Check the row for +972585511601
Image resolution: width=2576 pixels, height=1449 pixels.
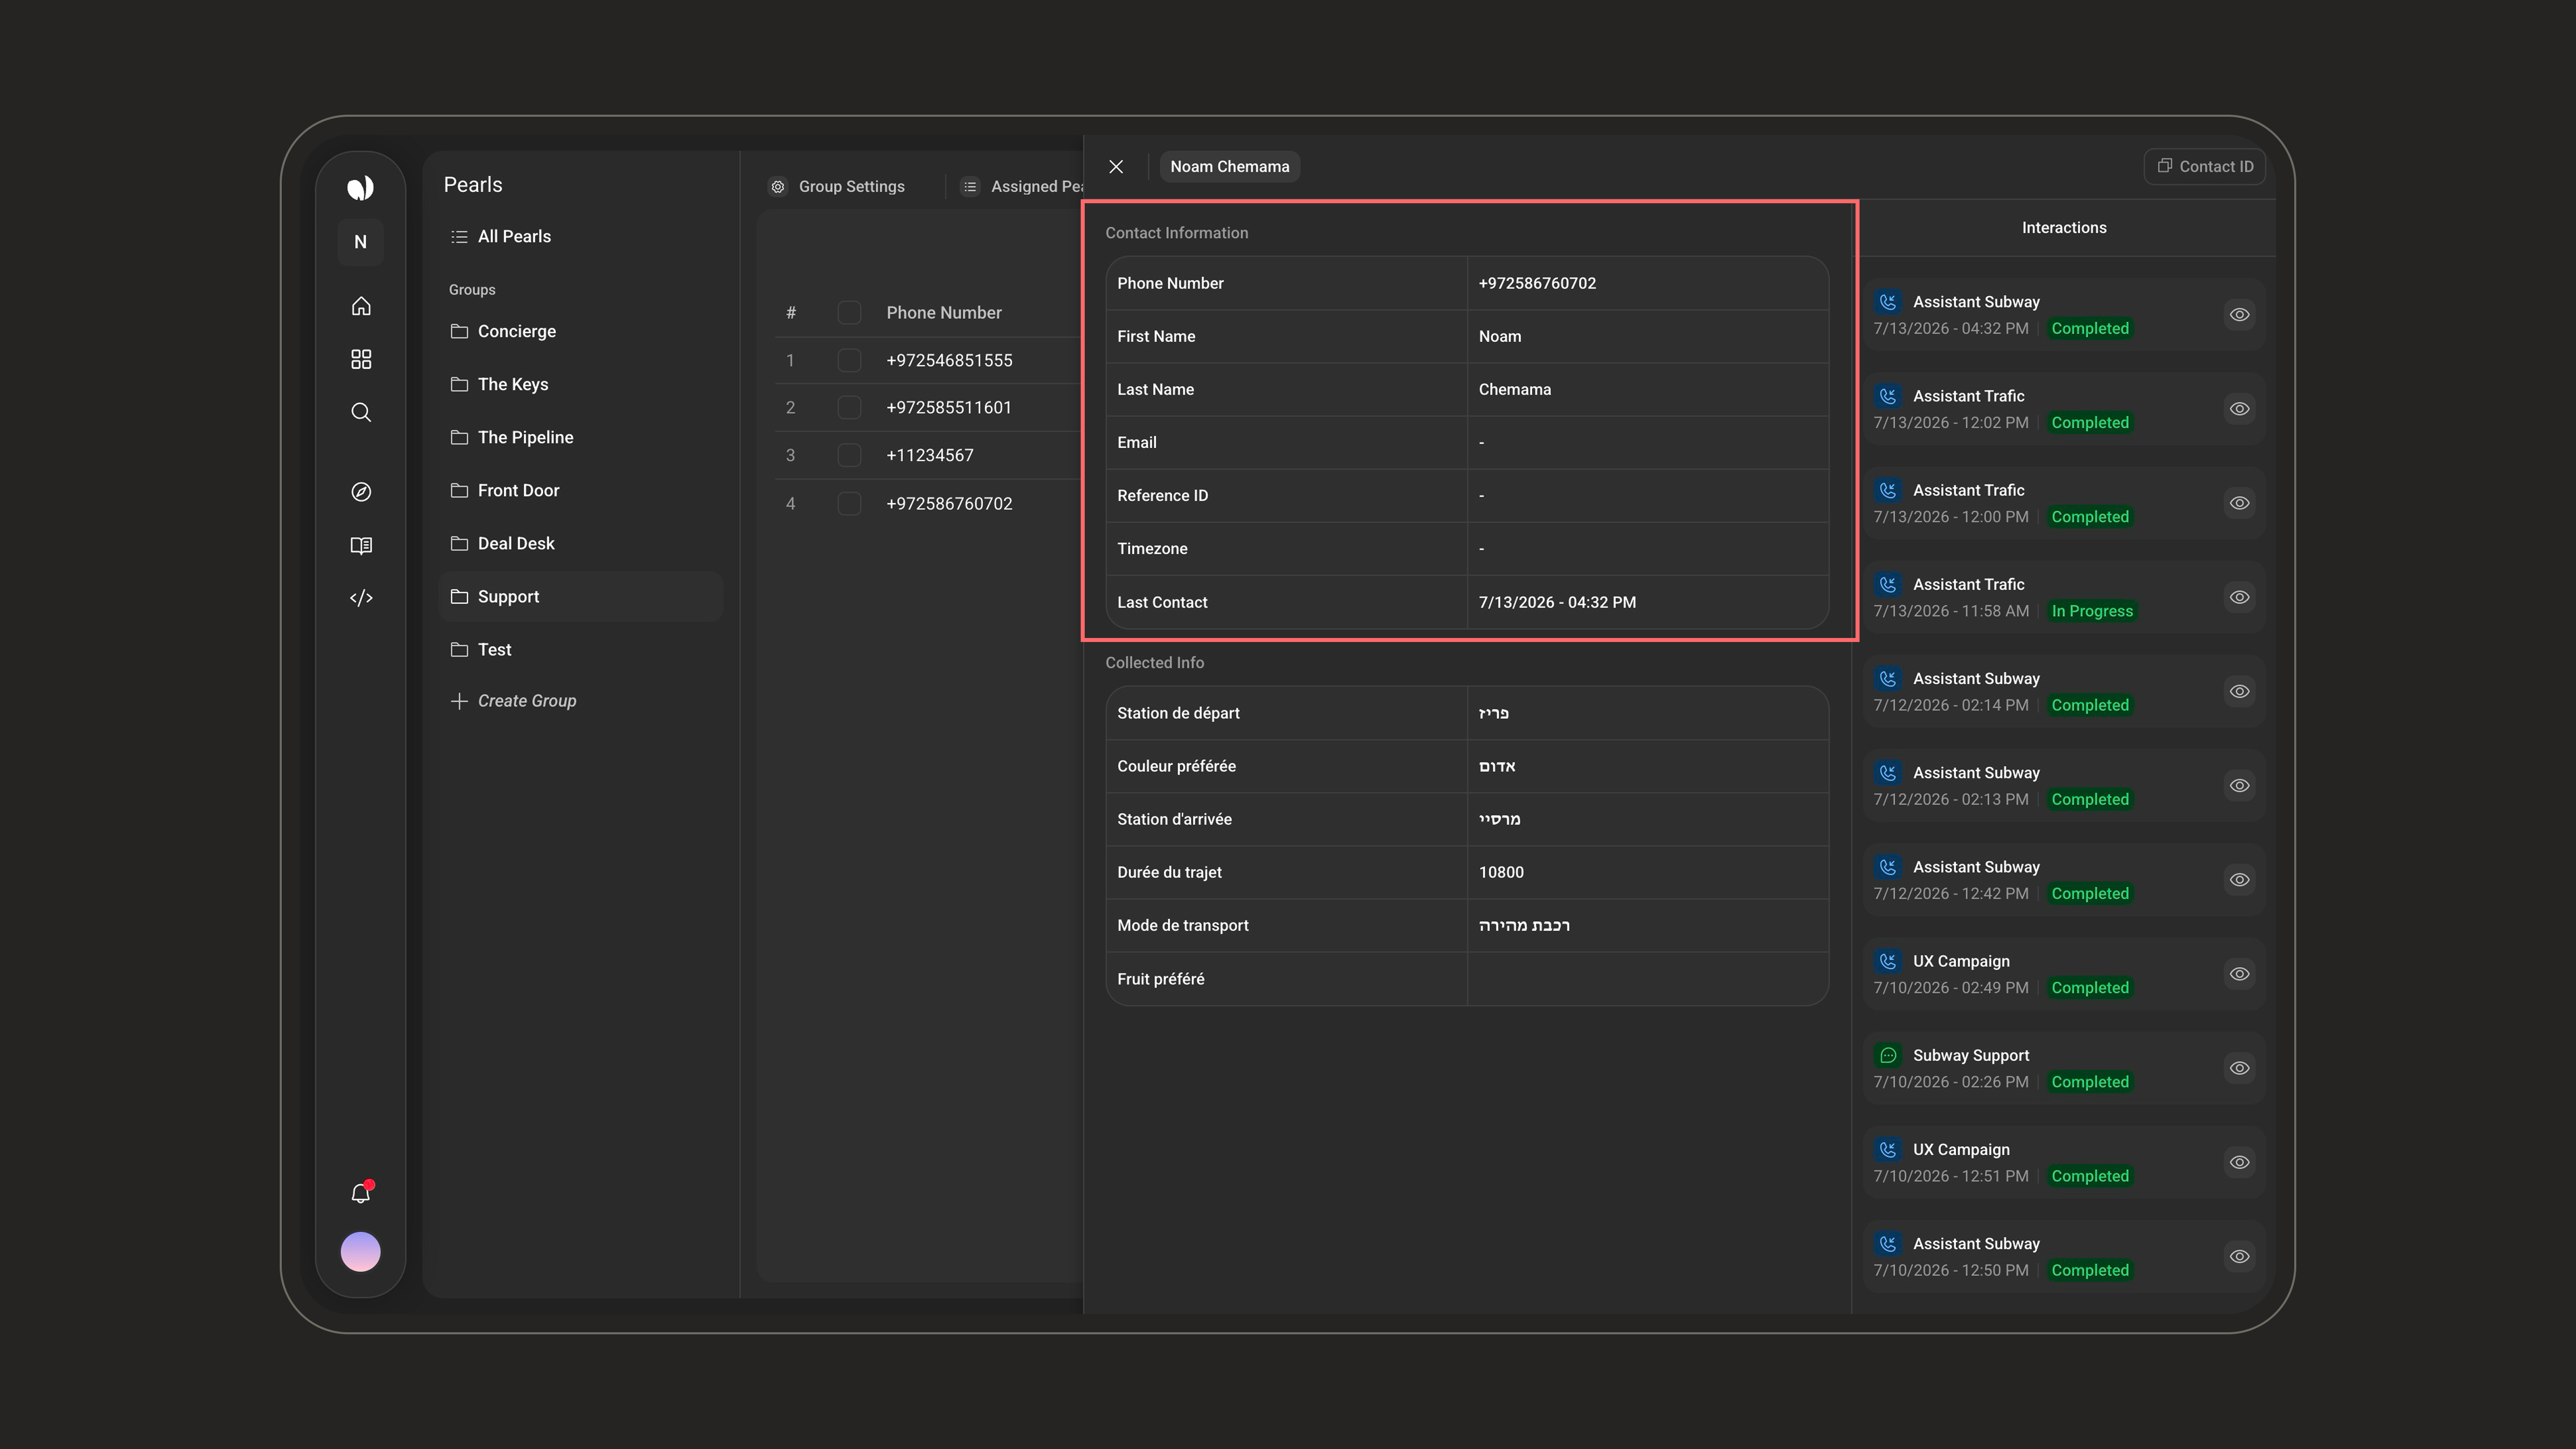(849, 408)
